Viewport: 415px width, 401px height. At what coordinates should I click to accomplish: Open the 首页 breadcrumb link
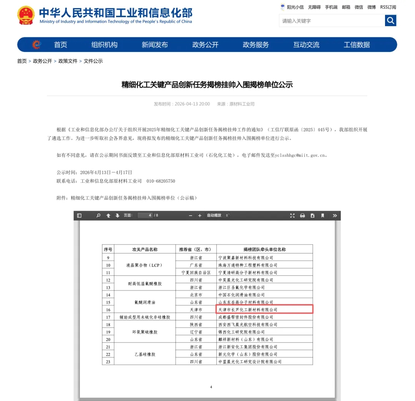pos(22,61)
